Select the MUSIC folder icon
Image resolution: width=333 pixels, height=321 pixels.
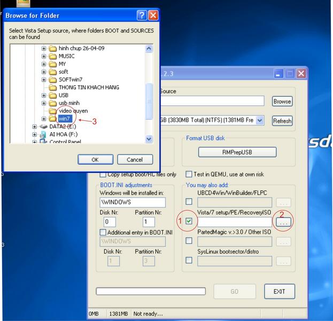(x=53, y=56)
